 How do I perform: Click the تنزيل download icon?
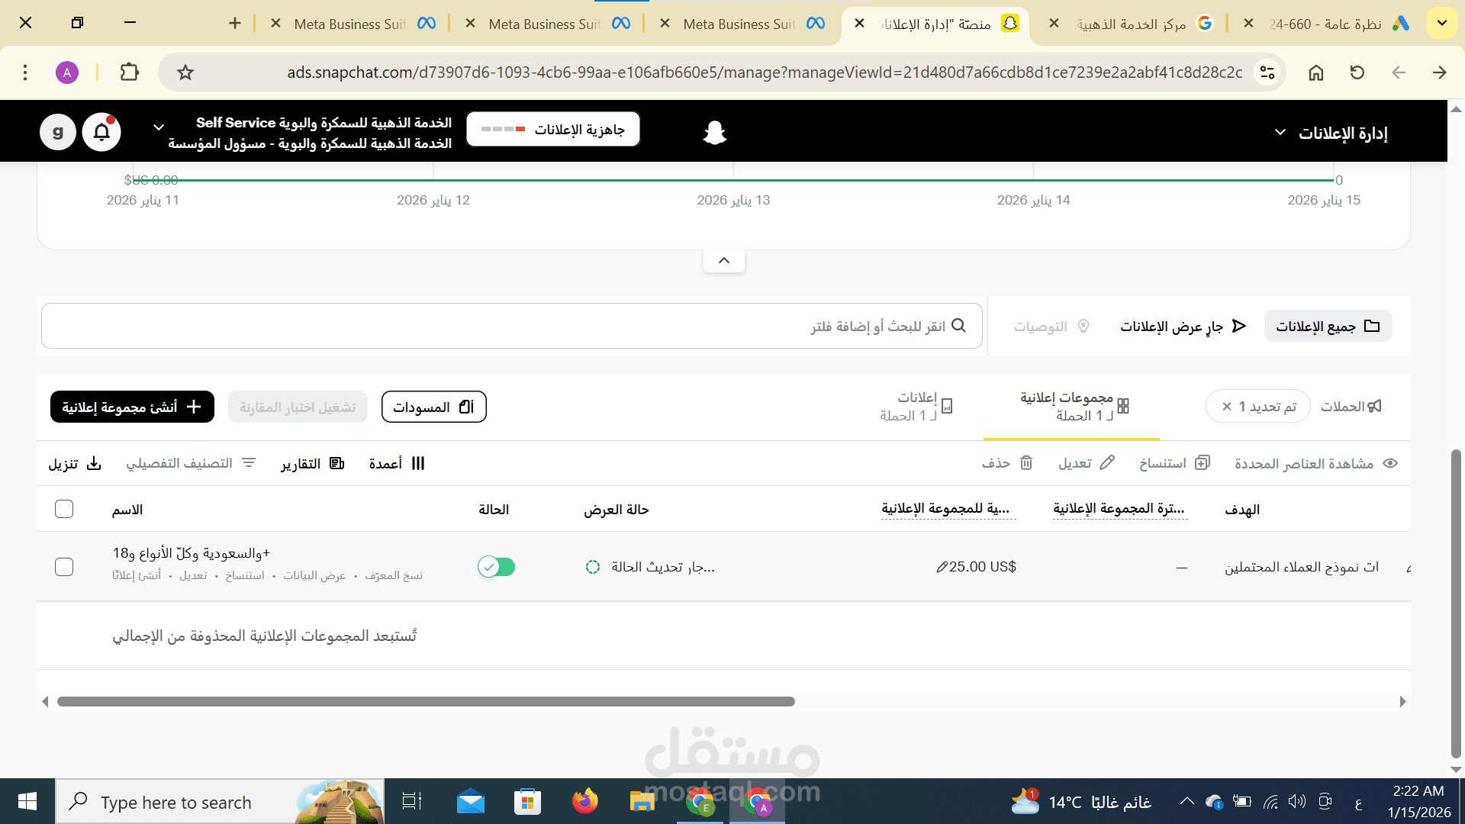[93, 463]
